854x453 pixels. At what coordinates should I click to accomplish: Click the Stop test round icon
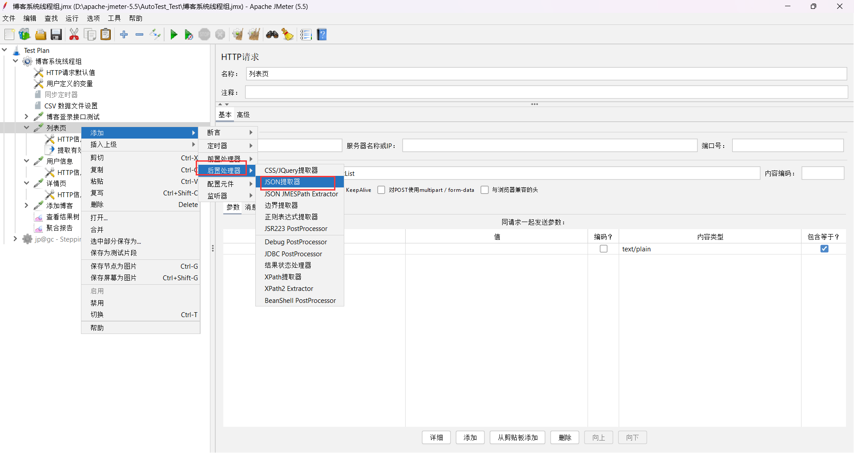tap(205, 35)
